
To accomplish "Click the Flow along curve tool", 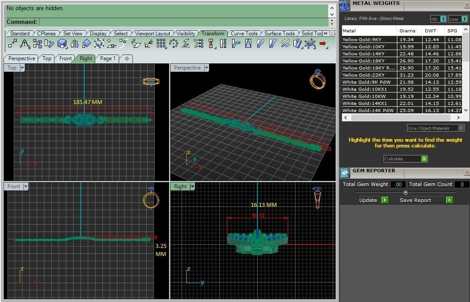I will tap(260, 44).
